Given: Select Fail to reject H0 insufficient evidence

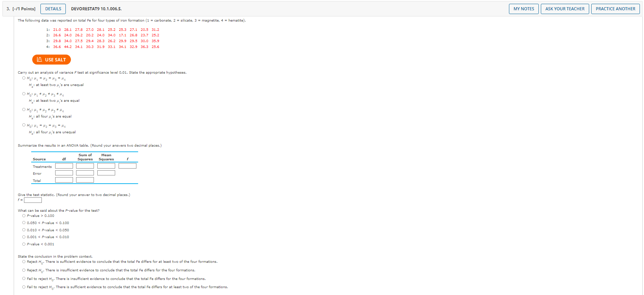Looking at the screenshot, I should (24, 279).
